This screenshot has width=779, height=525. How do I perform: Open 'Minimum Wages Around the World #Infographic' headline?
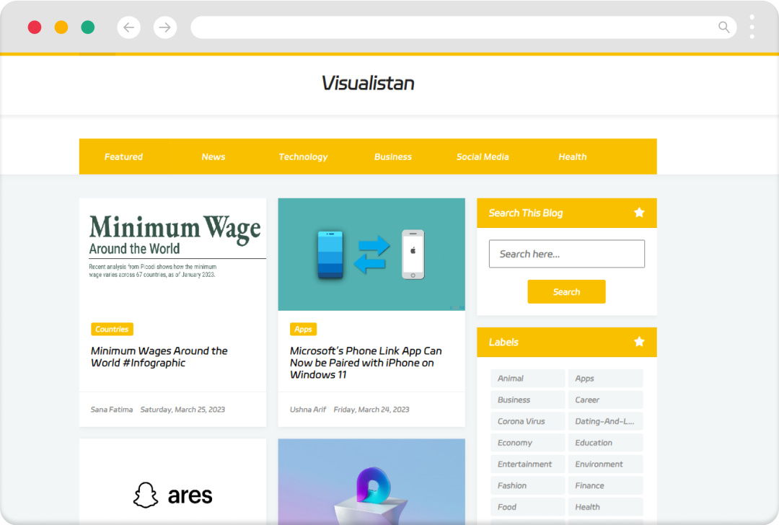(159, 357)
